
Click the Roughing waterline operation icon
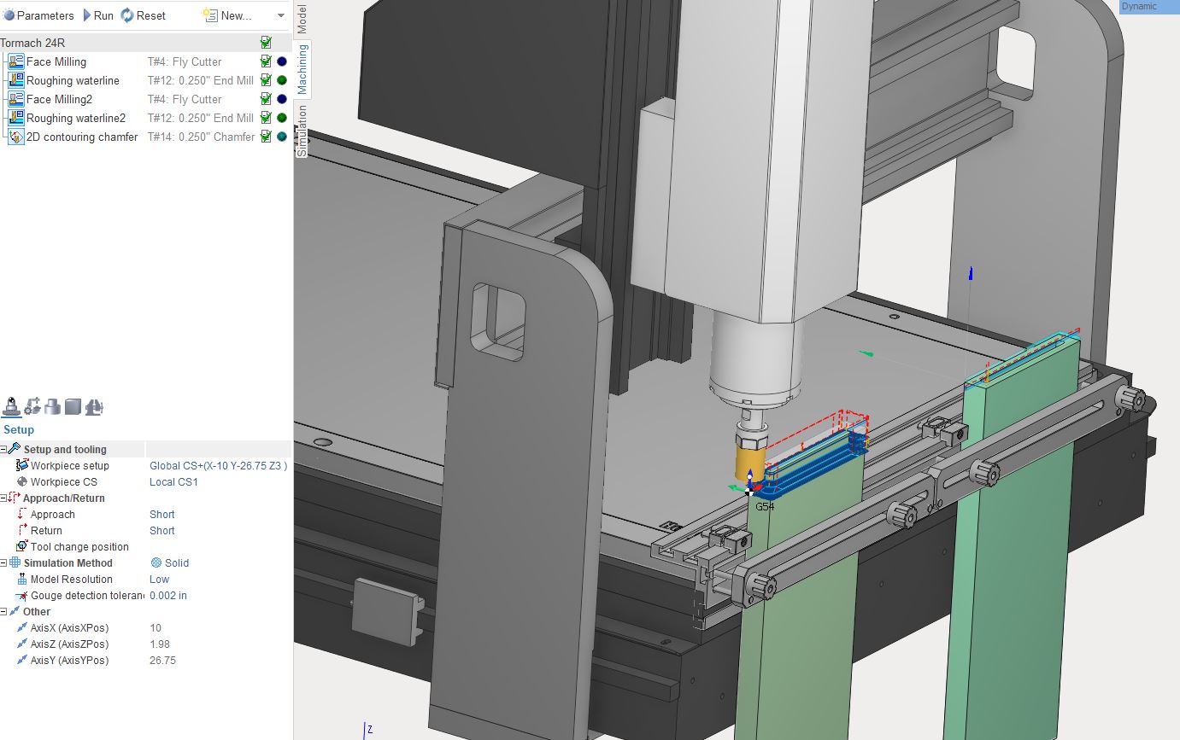coord(15,80)
